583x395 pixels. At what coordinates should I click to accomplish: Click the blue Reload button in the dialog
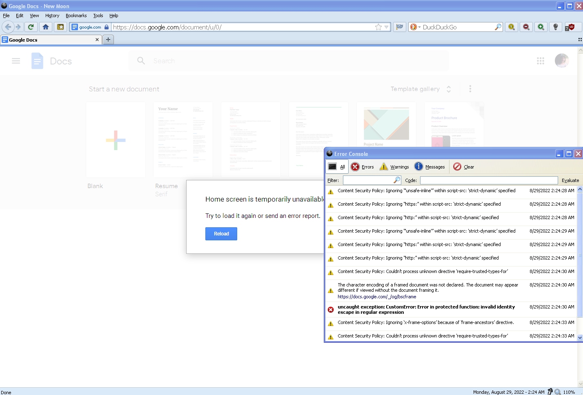tap(221, 234)
